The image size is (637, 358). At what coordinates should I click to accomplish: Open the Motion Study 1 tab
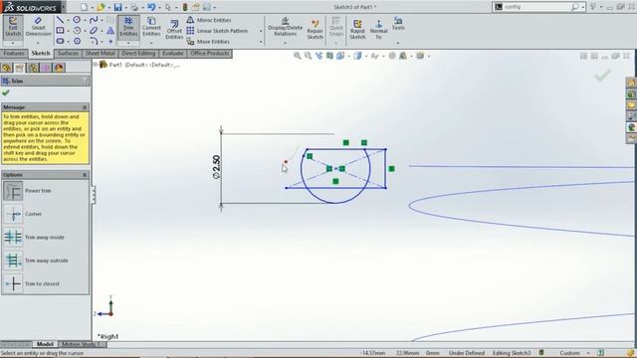[82, 344]
